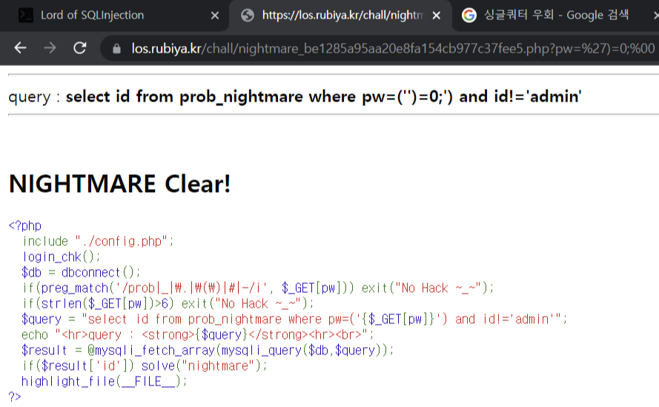
Task: Go back to the previous page
Action: (20, 48)
